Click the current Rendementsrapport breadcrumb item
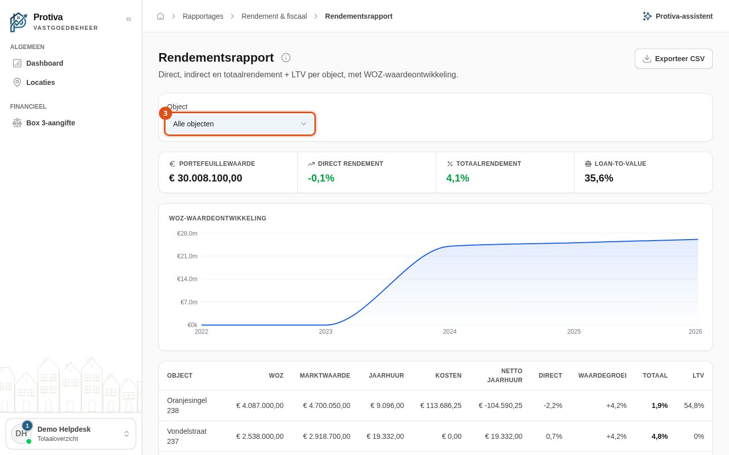 pos(358,16)
